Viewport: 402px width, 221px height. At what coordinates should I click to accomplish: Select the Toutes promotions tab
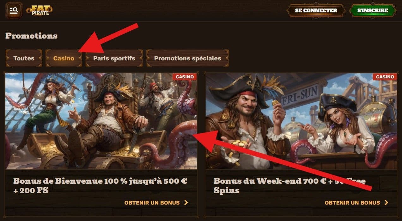click(x=24, y=58)
